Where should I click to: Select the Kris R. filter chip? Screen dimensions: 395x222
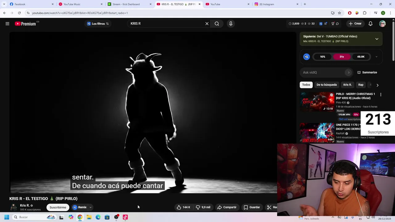click(347, 85)
